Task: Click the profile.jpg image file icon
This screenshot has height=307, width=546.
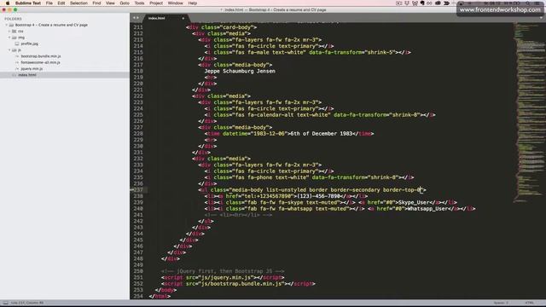Action: (x=17, y=43)
